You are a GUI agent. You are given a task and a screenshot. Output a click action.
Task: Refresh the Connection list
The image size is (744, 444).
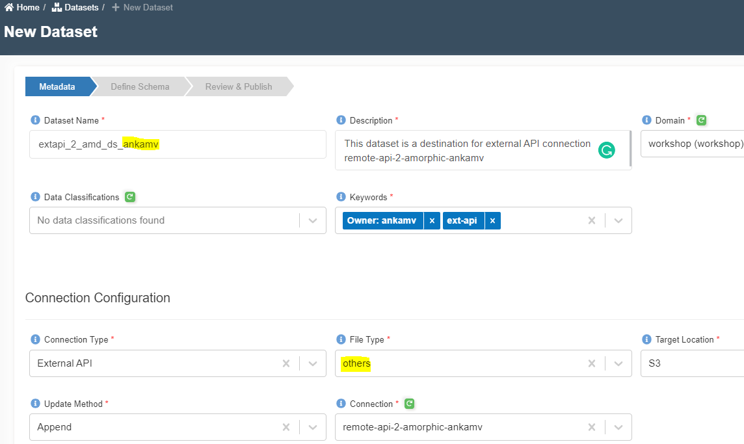click(410, 403)
